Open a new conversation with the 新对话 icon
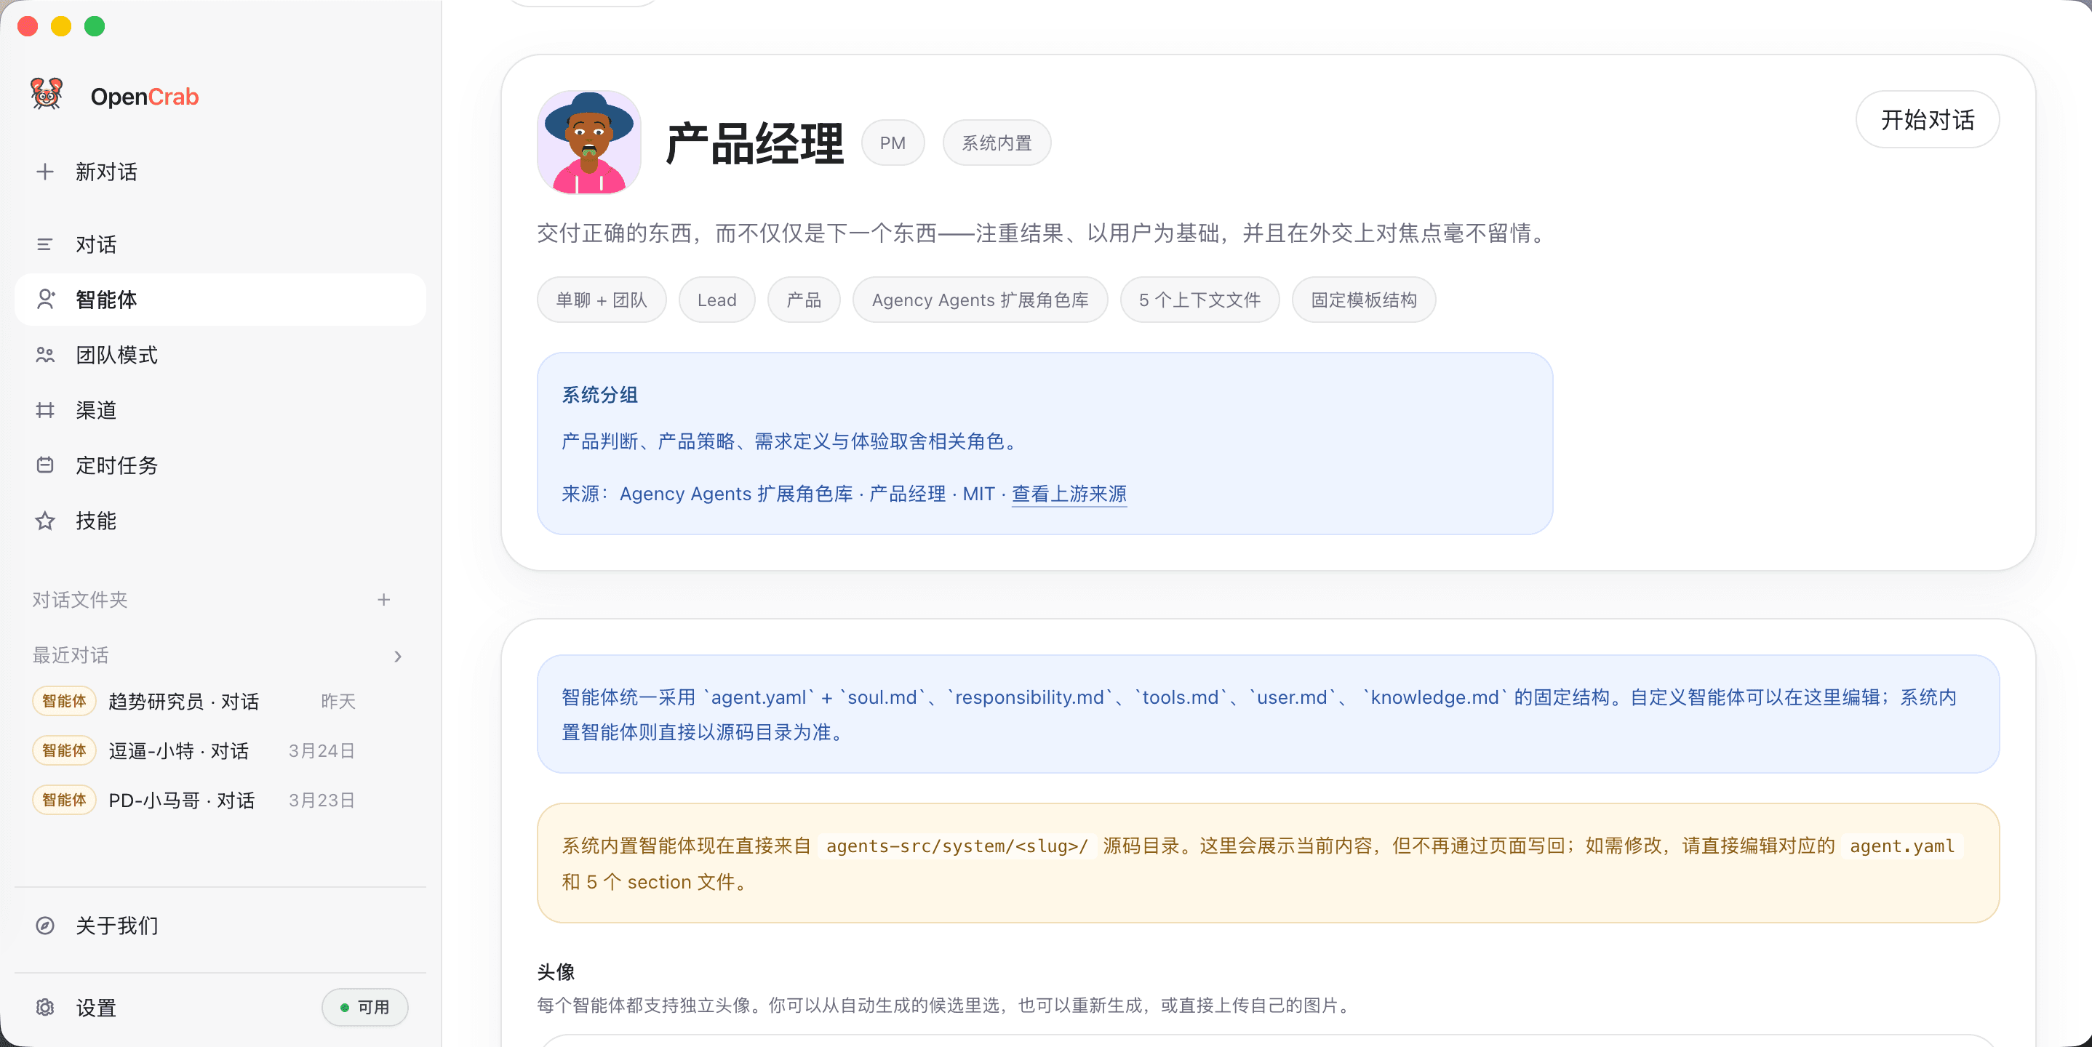The image size is (2092, 1047). coord(44,172)
